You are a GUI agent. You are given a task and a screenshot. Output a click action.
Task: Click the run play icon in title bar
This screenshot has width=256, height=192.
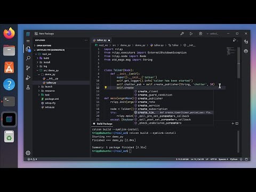191,34
